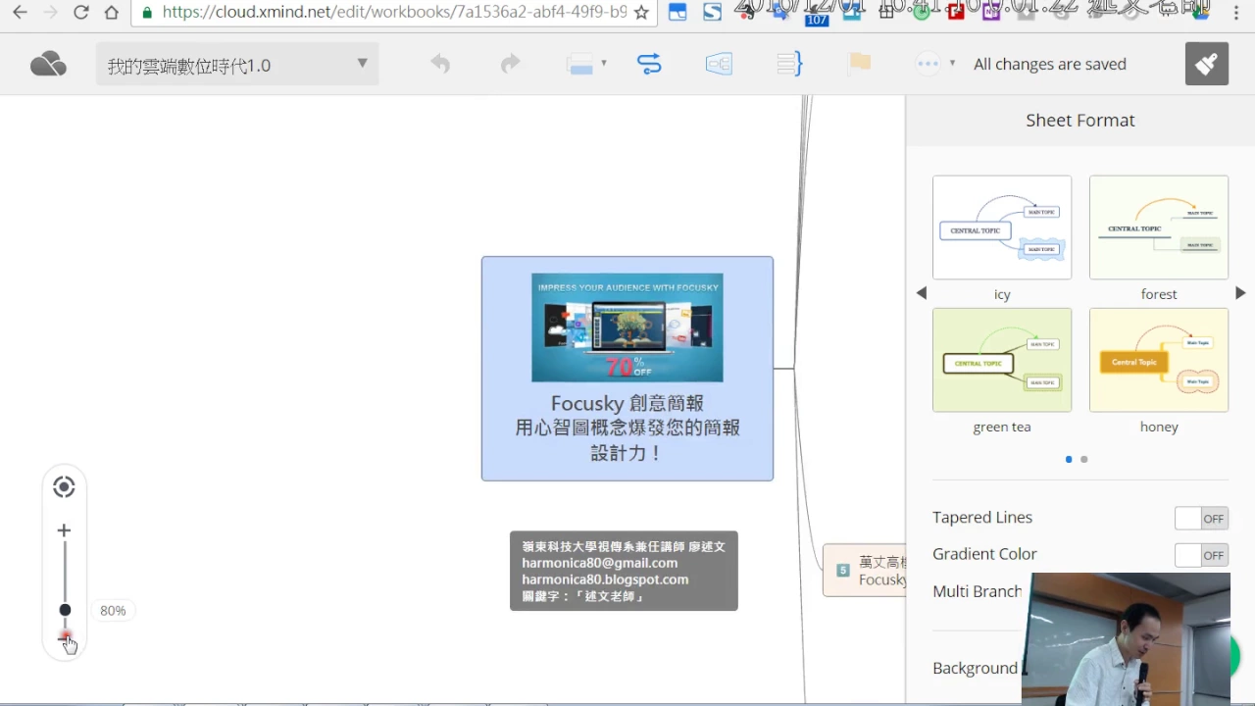Select the icy theme thumbnail
Image resolution: width=1255 pixels, height=706 pixels.
click(1002, 227)
